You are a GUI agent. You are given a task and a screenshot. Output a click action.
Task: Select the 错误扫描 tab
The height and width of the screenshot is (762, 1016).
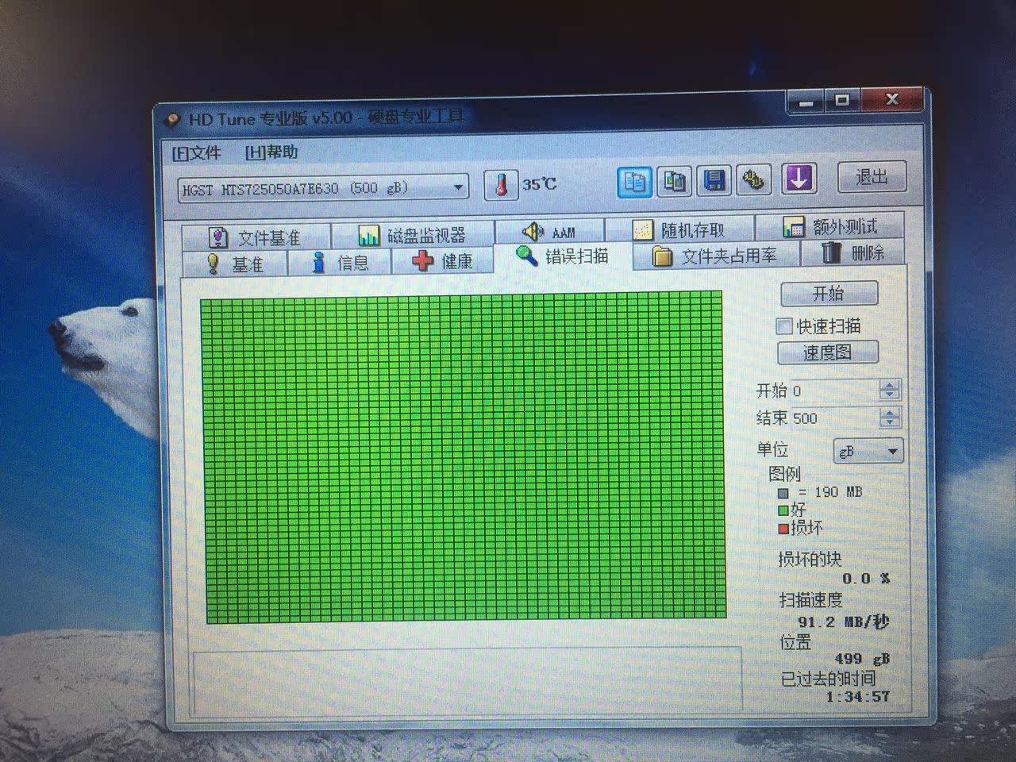point(563,256)
